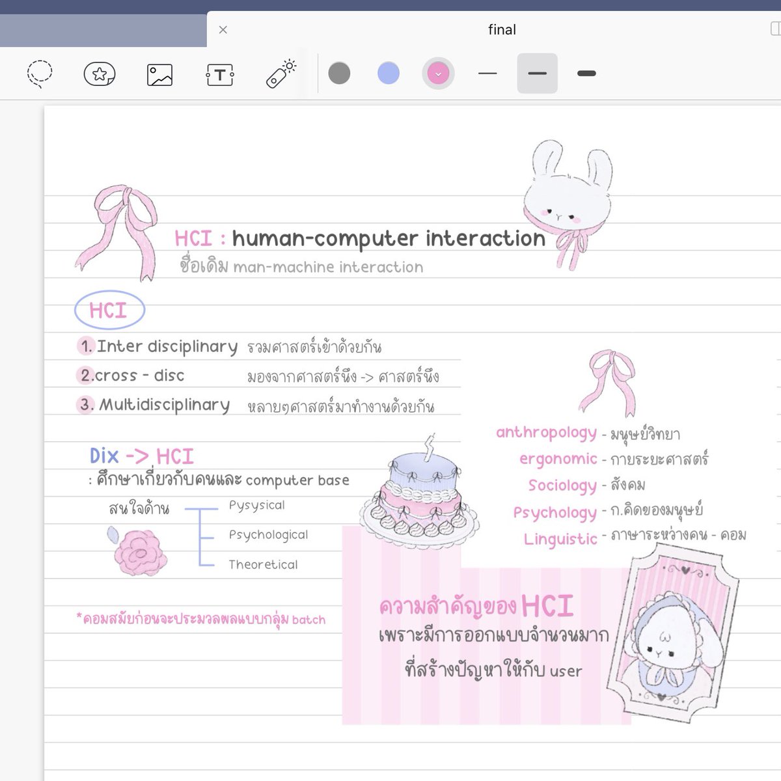This screenshot has width=781, height=781.
Task: Click the 'Psychological' word
Action: tap(268, 535)
